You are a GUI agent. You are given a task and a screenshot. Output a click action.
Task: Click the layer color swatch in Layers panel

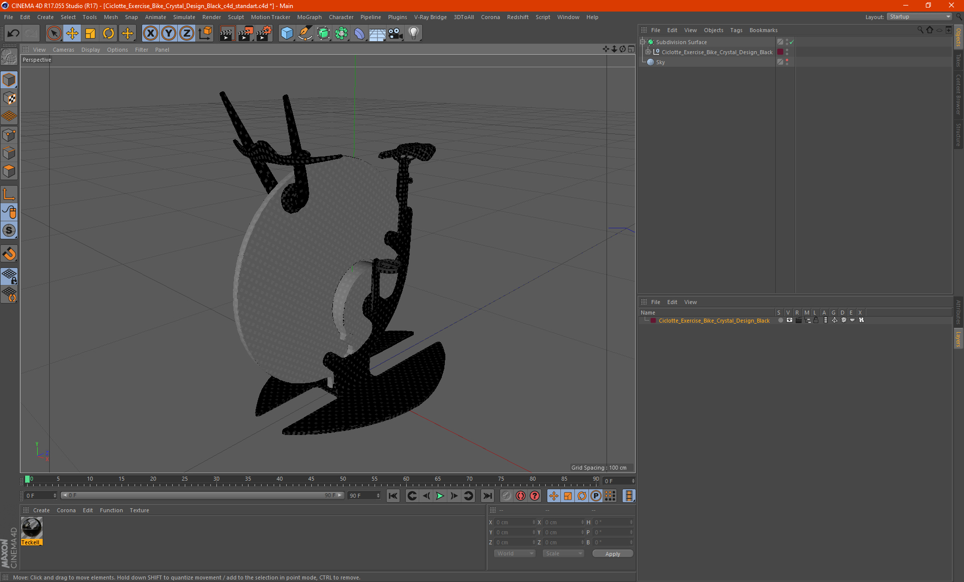pos(653,321)
